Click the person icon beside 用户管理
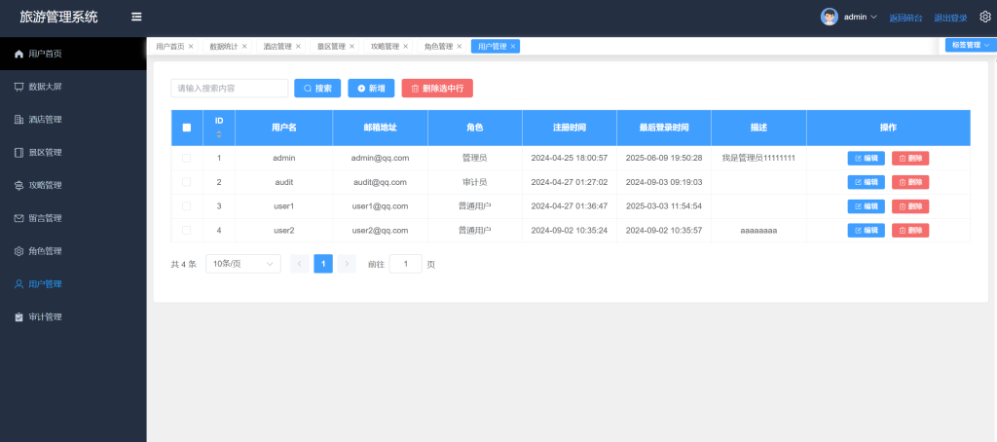This screenshot has height=442, width=997. click(x=19, y=283)
